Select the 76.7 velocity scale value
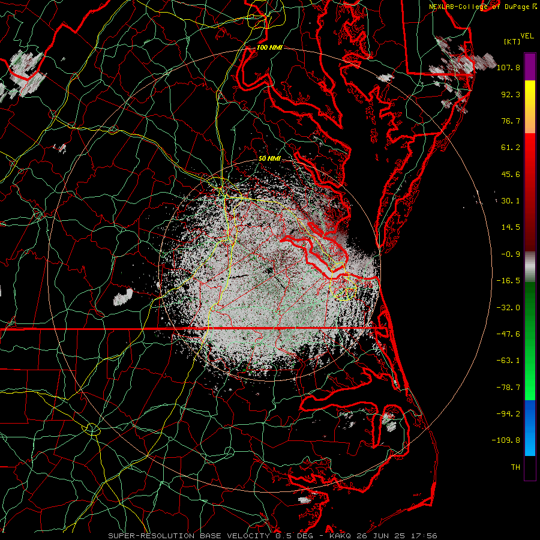The height and width of the screenshot is (540, 540). [x=511, y=121]
